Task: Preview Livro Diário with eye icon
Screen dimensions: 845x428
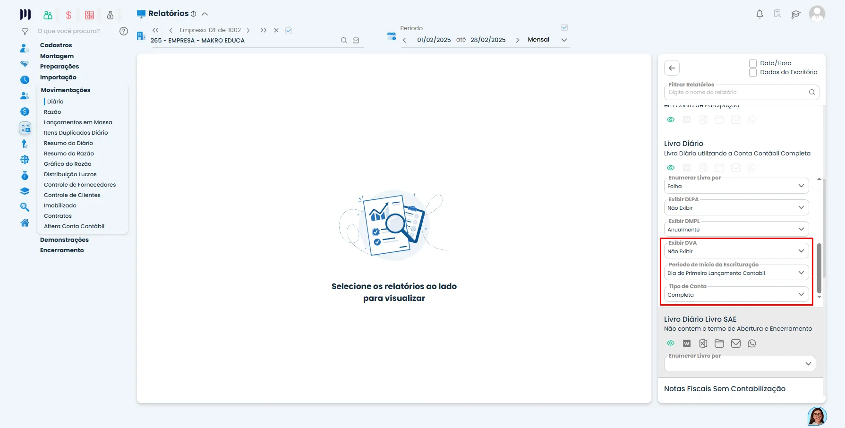Action: tap(671, 168)
